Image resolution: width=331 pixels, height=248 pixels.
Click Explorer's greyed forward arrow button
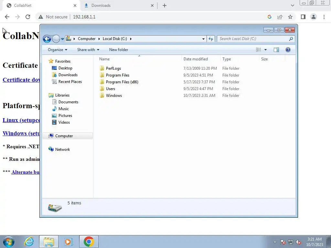click(56, 39)
